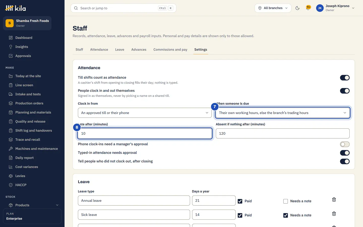Delete the Annual leave row
363x227 pixels.
(334, 200)
